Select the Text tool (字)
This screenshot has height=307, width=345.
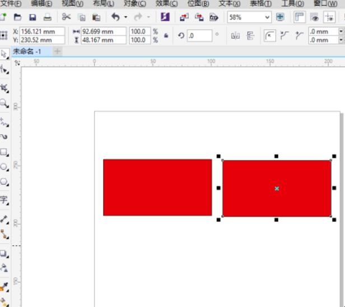pyautogui.click(x=4, y=200)
